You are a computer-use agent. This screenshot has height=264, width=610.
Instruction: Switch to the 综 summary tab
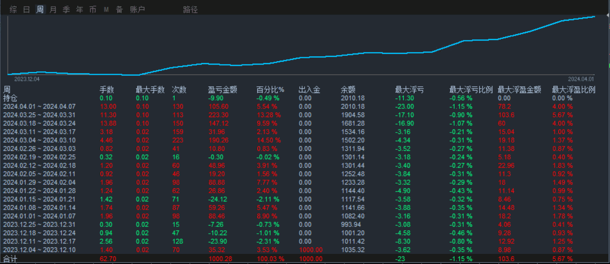[x=13, y=10]
